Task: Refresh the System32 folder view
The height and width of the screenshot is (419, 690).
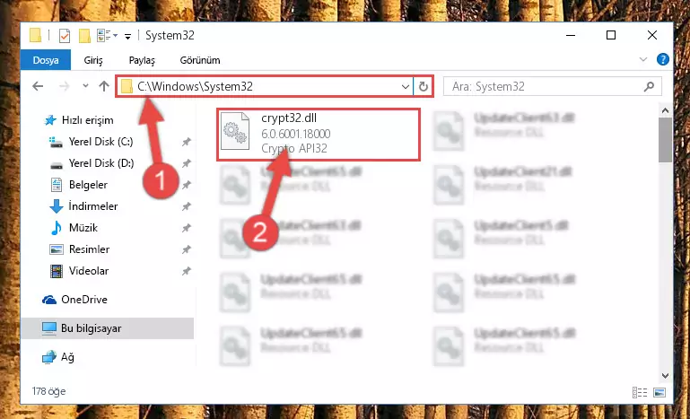Action: pos(424,87)
